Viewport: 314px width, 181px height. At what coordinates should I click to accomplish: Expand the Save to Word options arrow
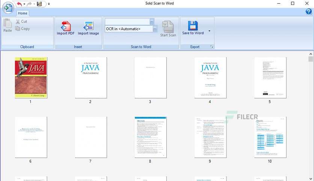click(x=209, y=31)
